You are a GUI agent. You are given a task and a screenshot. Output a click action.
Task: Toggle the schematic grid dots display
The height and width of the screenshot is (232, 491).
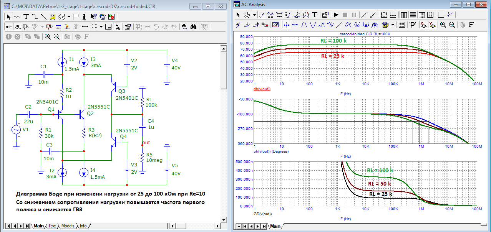coord(93,27)
